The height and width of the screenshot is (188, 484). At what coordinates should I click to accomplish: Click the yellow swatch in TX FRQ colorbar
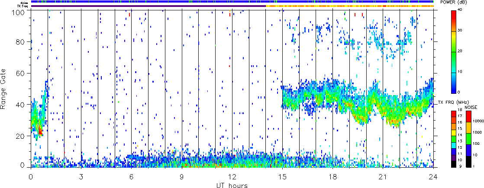[x=453, y=133]
